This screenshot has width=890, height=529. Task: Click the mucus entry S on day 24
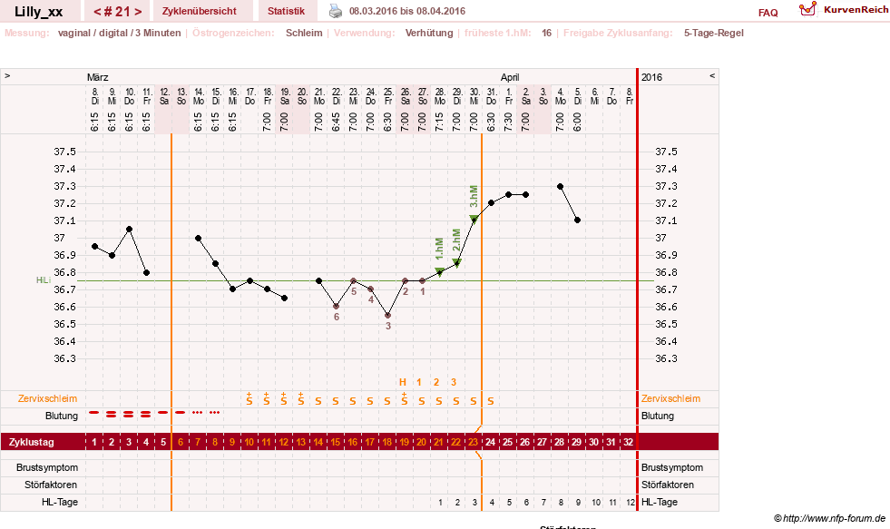[491, 401]
